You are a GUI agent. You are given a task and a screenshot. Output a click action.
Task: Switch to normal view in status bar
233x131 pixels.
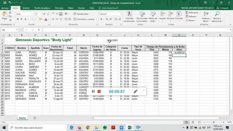186,122
